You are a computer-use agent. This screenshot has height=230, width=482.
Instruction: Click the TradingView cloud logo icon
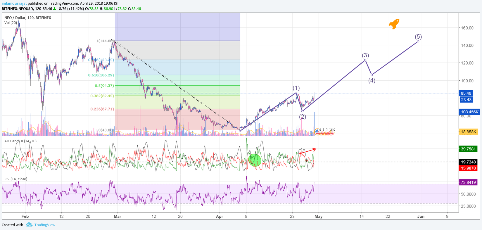pos(29,224)
